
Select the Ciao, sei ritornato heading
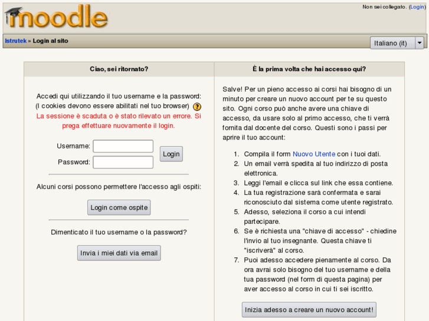tap(119, 69)
